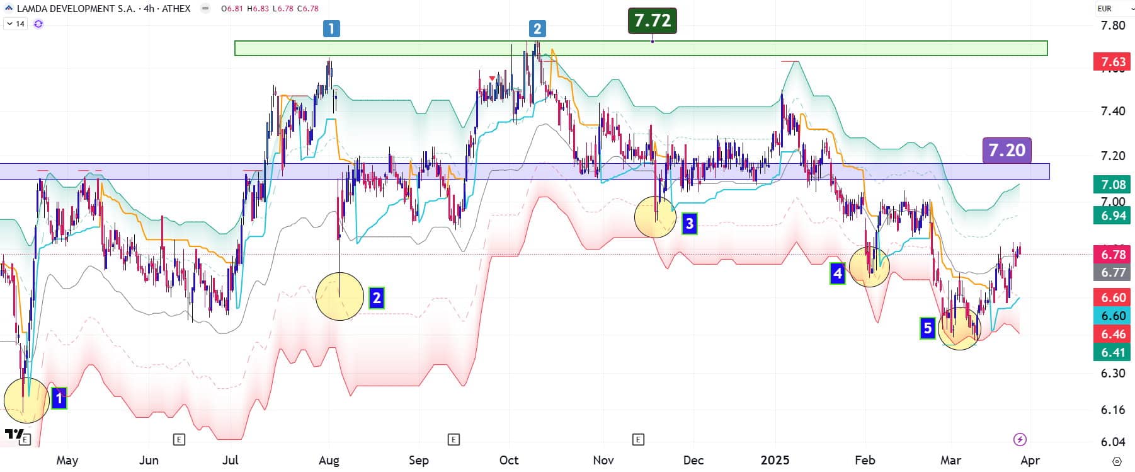
Task: Click the earnings E marker in September
Action: [453, 439]
